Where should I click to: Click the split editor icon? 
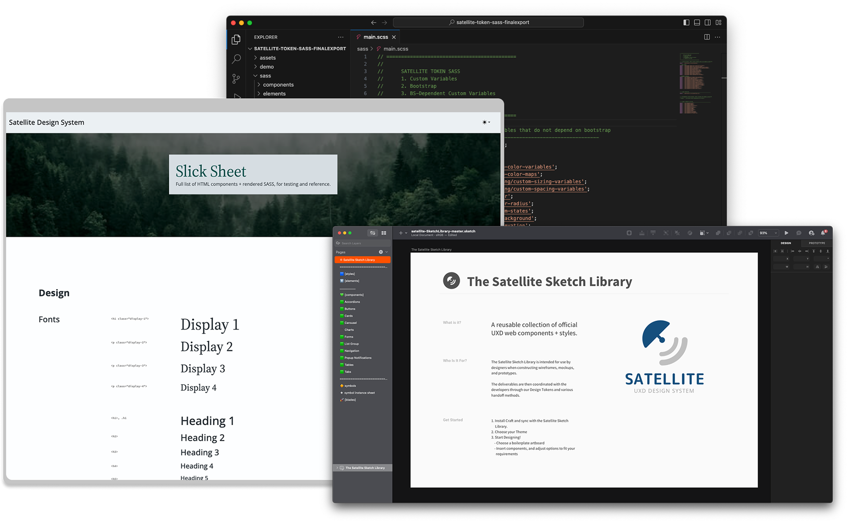pyautogui.click(x=707, y=37)
